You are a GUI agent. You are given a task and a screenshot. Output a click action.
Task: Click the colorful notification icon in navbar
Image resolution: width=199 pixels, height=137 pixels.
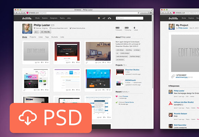99,18
